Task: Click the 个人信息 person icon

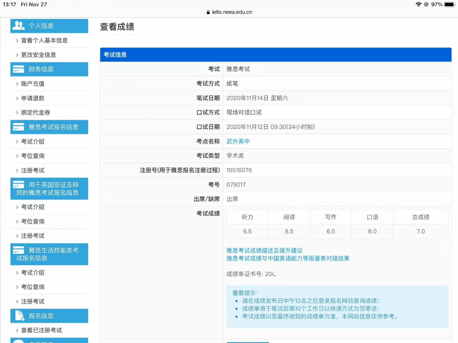Action: [x=18, y=25]
